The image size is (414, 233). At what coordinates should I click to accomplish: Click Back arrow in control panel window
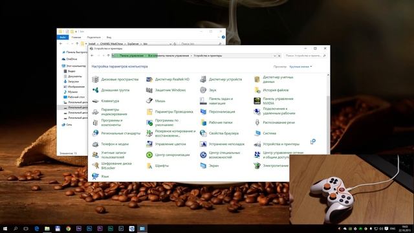pyautogui.click(x=92, y=56)
